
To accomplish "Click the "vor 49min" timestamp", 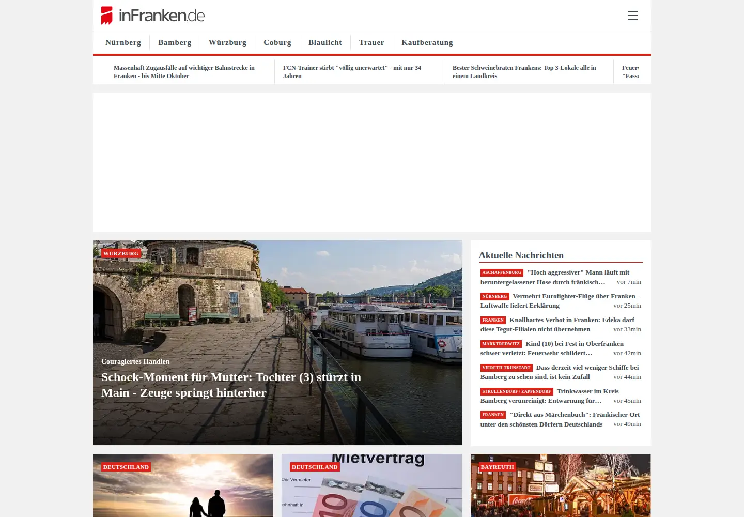I will pos(627,424).
